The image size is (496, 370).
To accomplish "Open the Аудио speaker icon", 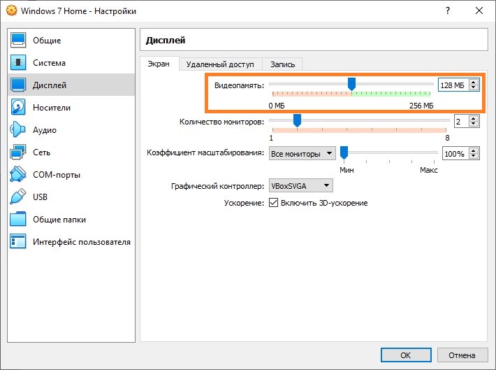I will pos(19,130).
